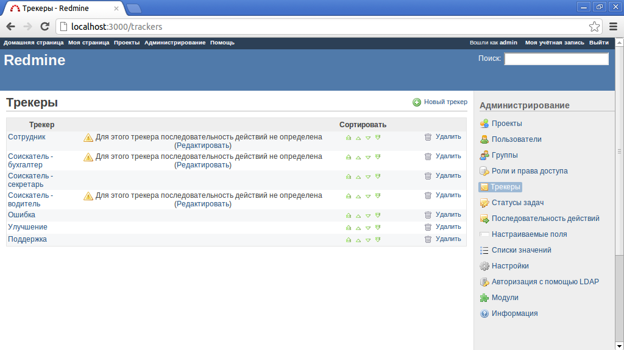624x350 pixels.
Task: Move Сотрудник tracker down one position
Action: tap(368, 138)
